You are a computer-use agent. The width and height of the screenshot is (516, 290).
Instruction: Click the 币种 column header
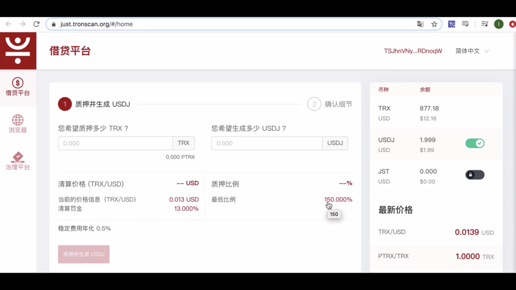point(383,90)
